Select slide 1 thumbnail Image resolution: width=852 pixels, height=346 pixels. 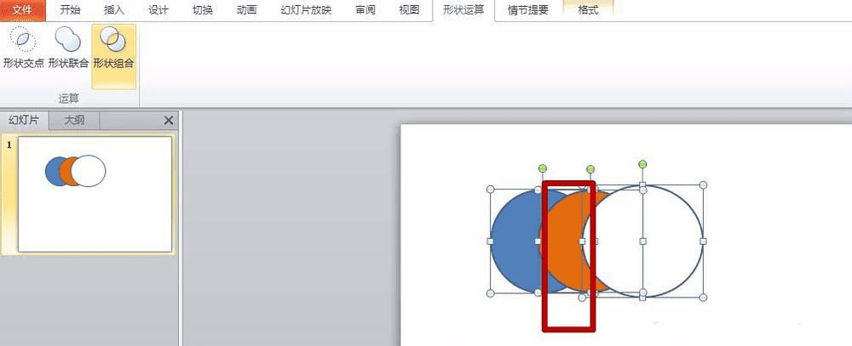(x=95, y=194)
